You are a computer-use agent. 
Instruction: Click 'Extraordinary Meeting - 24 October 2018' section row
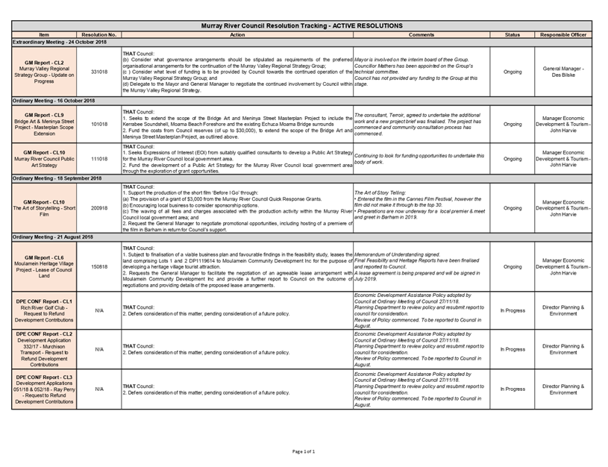point(301,42)
